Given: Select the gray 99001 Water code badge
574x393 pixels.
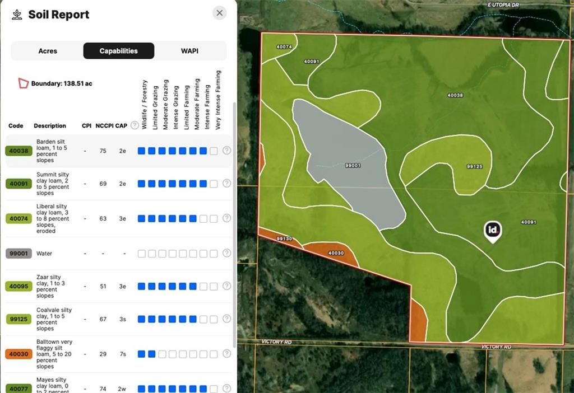Looking at the screenshot, I should point(18,254).
